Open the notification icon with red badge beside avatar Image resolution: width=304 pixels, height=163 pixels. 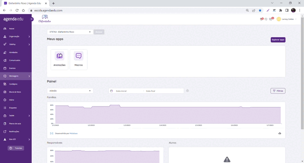(271, 19)
